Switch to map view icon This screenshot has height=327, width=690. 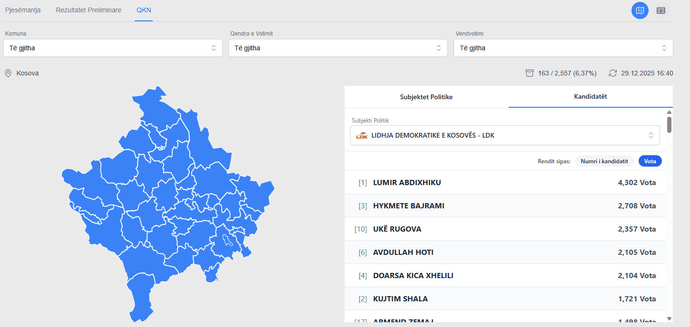640,10
